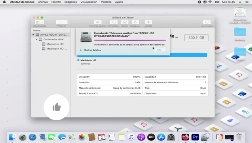Open the Visualización sidebar view button
Viewport: 252px width, 143px height.
pos(37,22)
